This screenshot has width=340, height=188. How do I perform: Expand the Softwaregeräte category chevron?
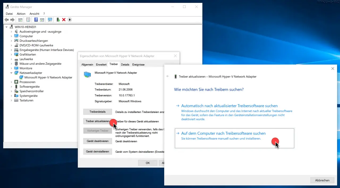point(11,86)
